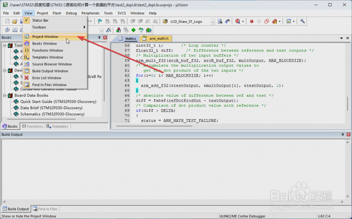Toggle bookmark flag icon in toolbar
The width and height of the screenshot is (352, 219).
tap(100, 21)
